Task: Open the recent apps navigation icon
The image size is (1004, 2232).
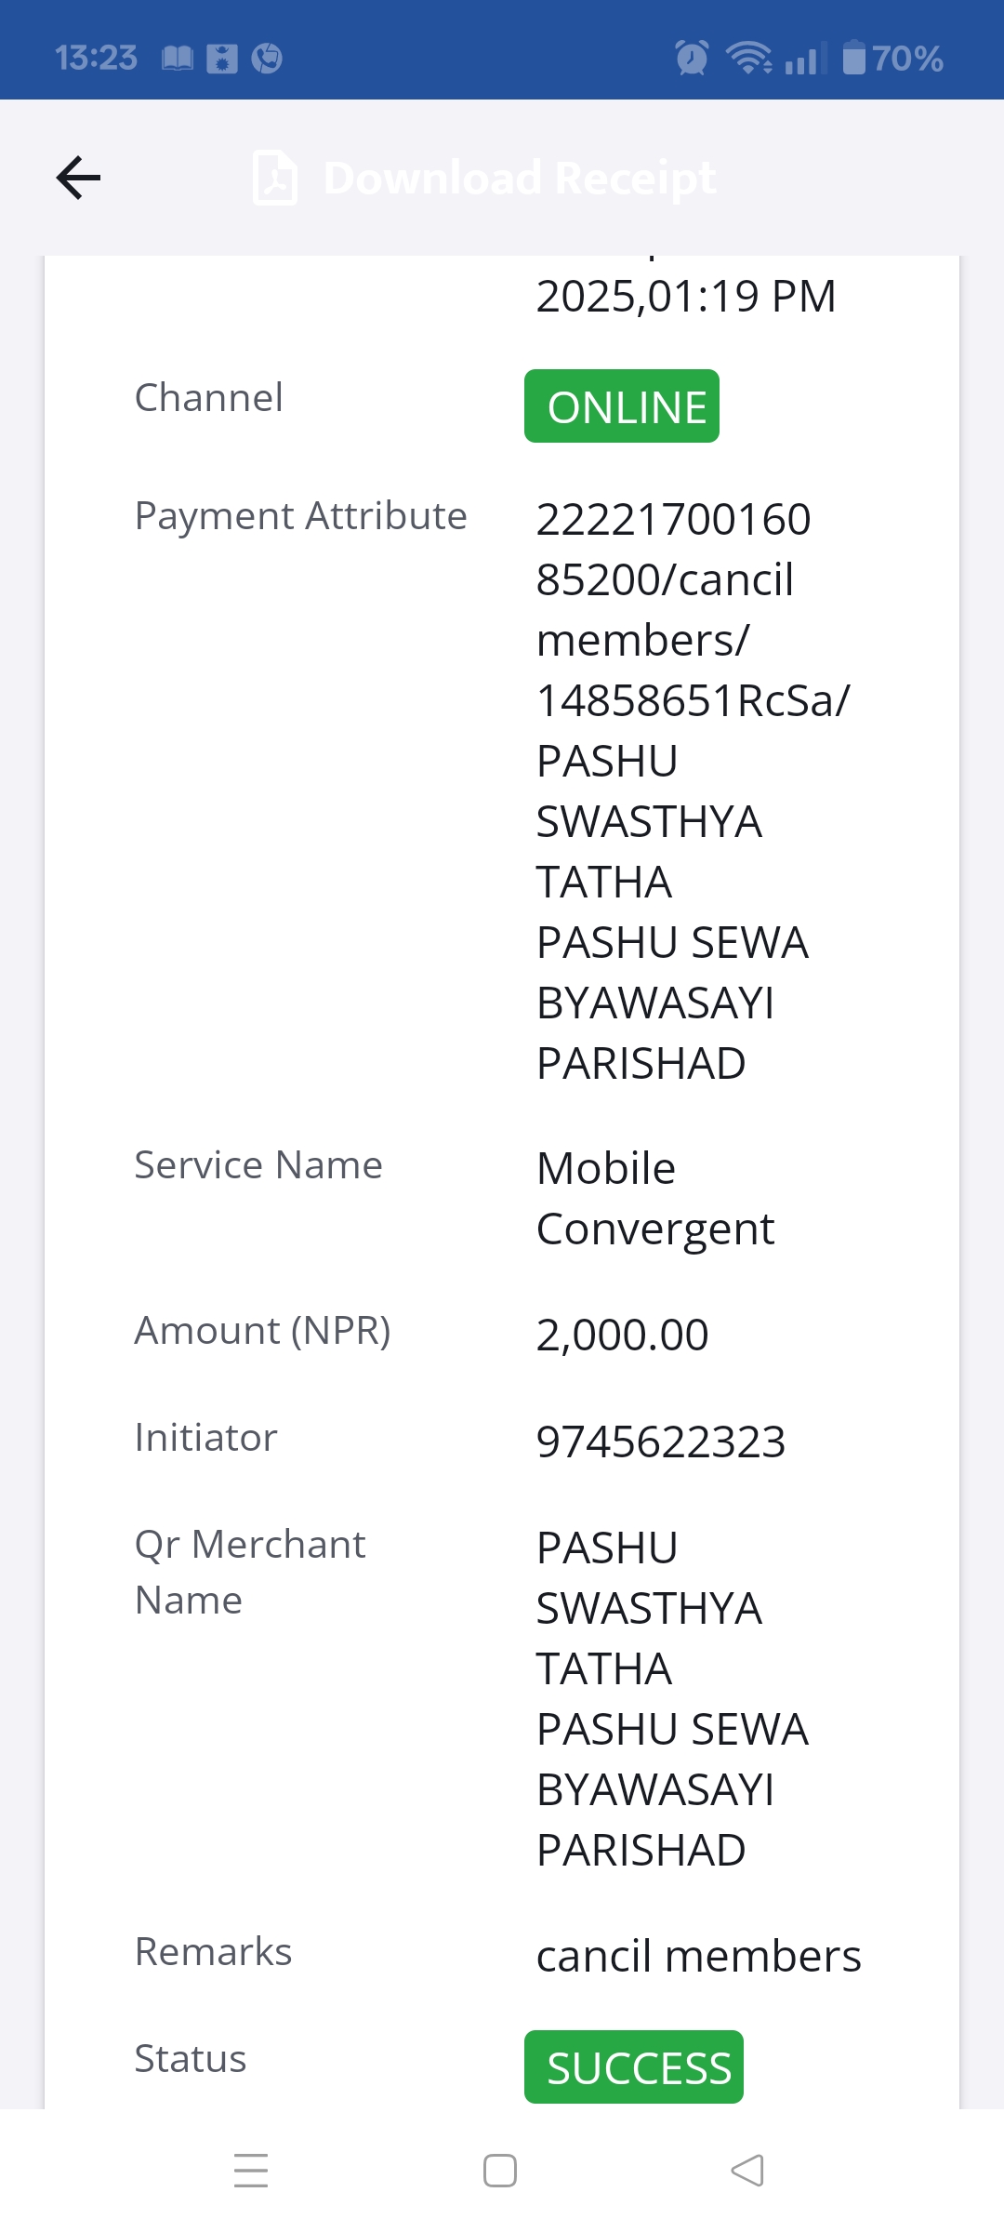Action: (251, 2171)
